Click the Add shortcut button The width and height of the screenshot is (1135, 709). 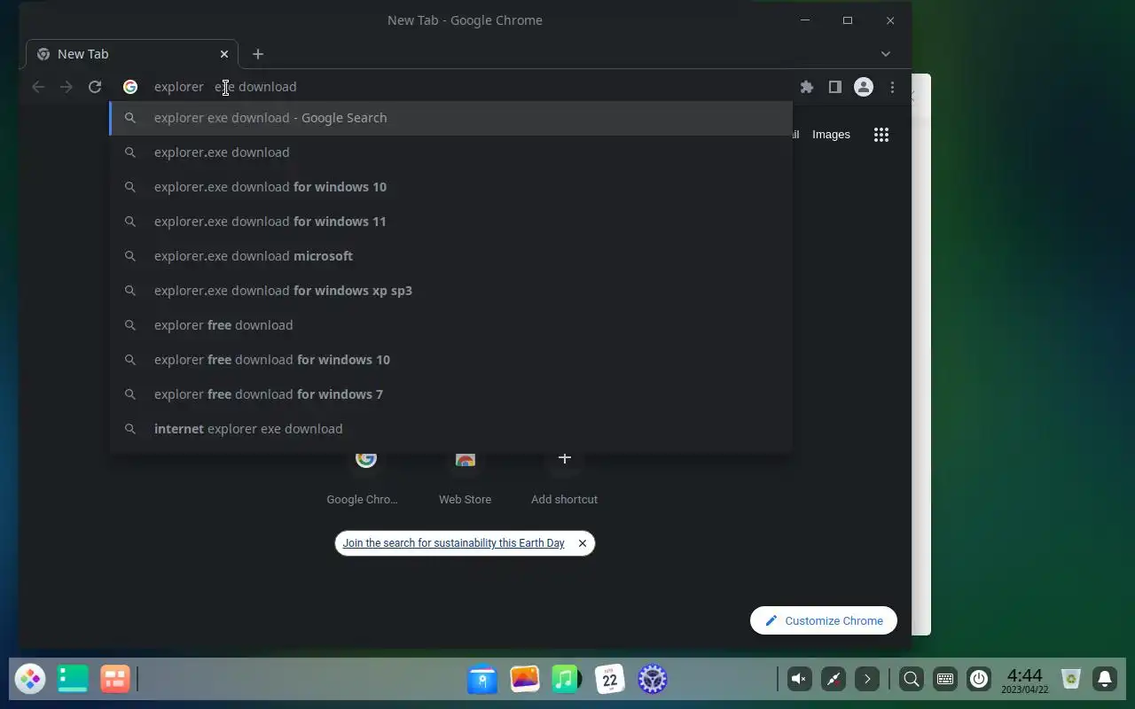[564, 479]
